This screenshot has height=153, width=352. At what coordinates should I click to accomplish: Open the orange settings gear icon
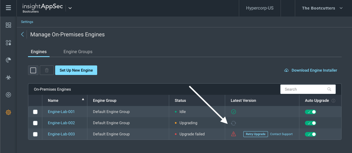click(x=8, y=112)
